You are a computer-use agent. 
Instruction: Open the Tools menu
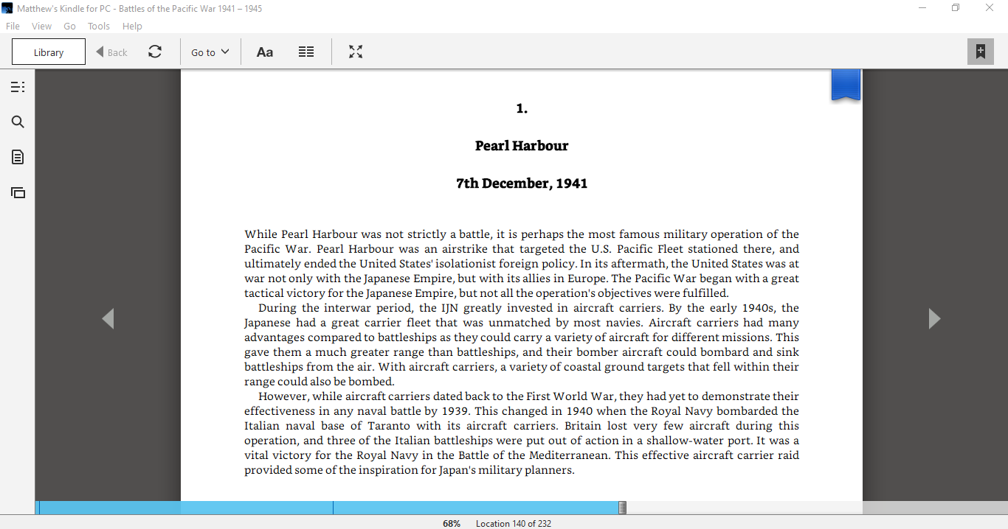98,26
